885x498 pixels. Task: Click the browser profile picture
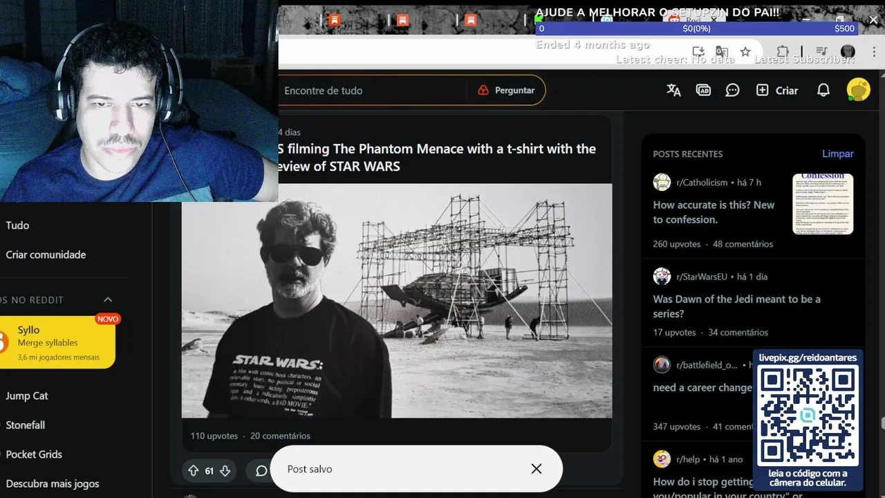[x=848, y=52]
